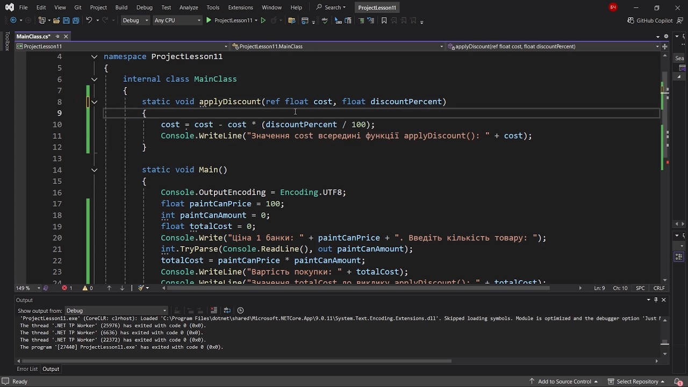Screen dimensions: 688x387
Task: Open the Extensions menu
Action: 240,8
